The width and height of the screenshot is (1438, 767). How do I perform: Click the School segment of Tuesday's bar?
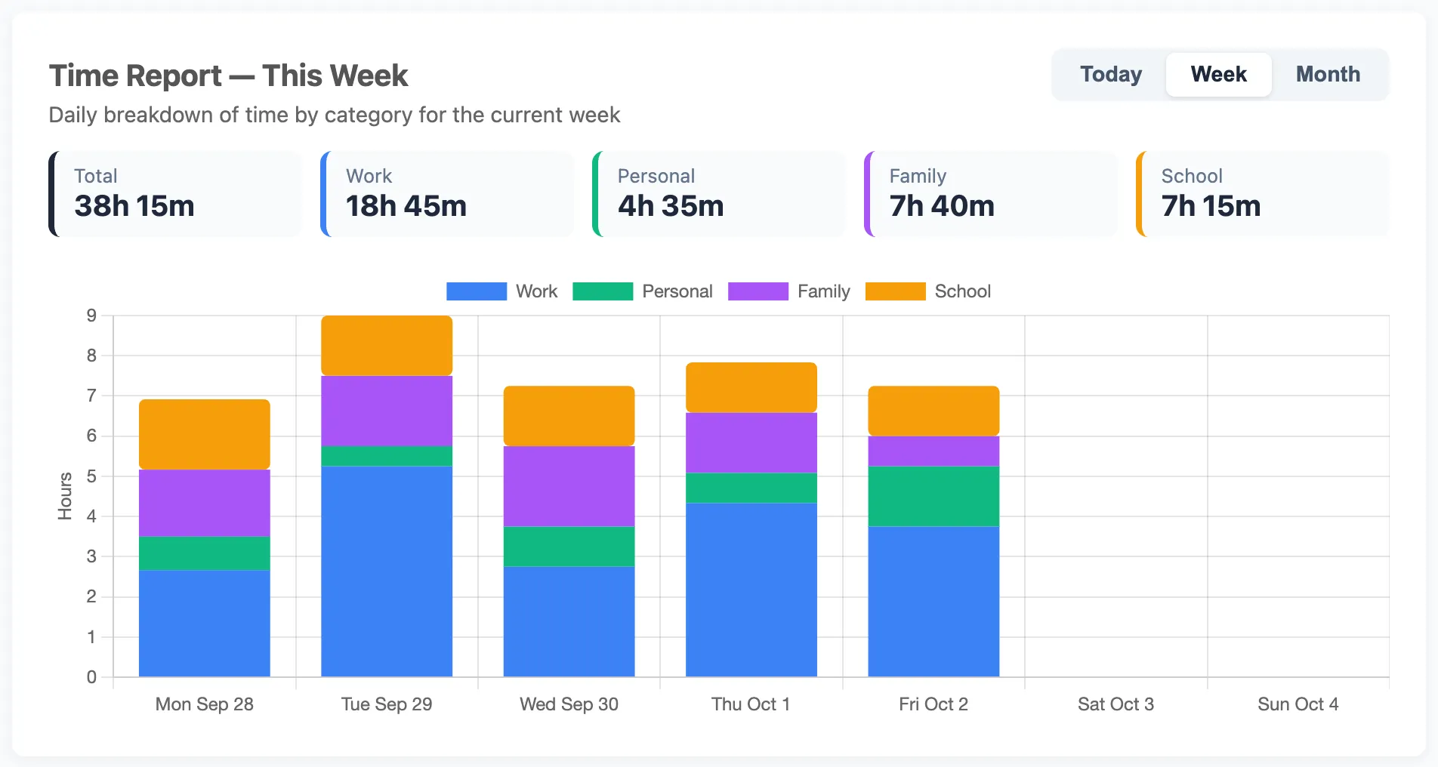click(387, 346)
